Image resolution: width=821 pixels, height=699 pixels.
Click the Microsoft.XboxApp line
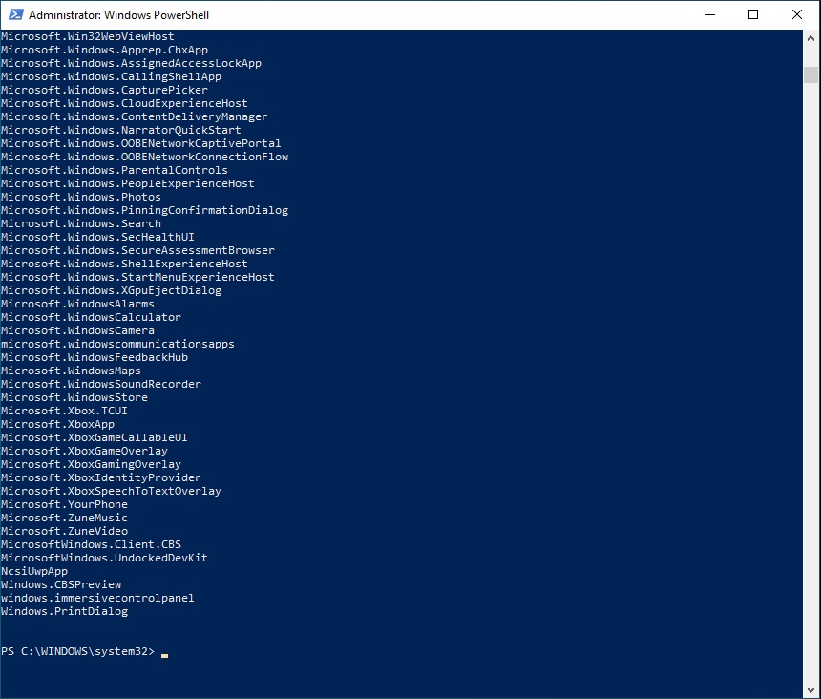pyautogui.click(x=57, y=424)
